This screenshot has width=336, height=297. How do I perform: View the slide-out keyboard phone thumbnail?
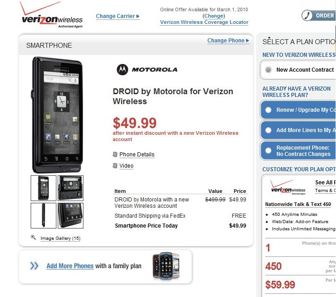click(71, 188)
